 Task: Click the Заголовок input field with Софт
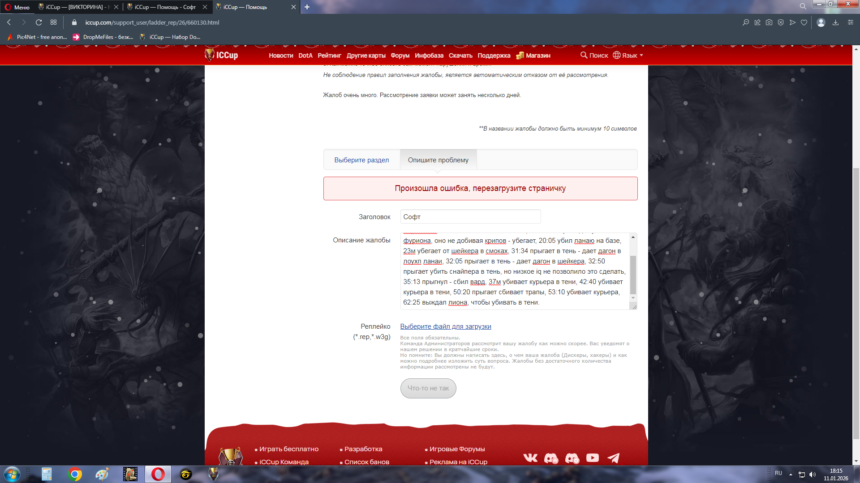coord(470,217)
